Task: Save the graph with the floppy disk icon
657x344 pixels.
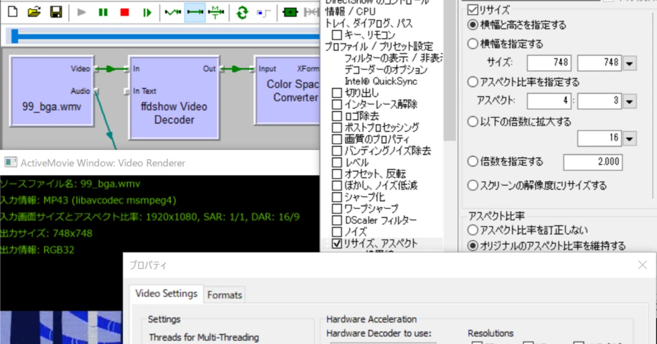Action: 56,12
